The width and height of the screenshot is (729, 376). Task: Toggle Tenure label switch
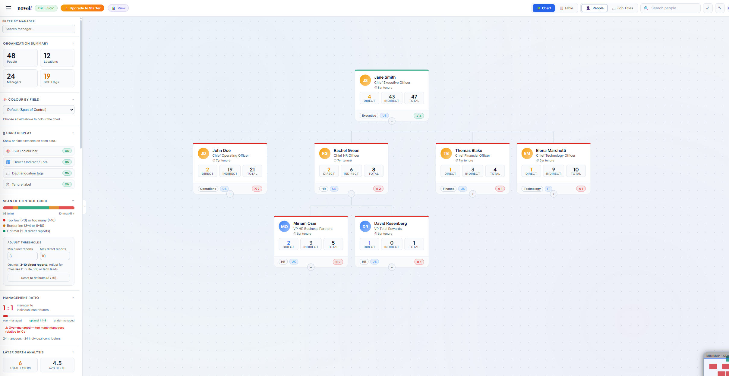(x=67, y=184)
